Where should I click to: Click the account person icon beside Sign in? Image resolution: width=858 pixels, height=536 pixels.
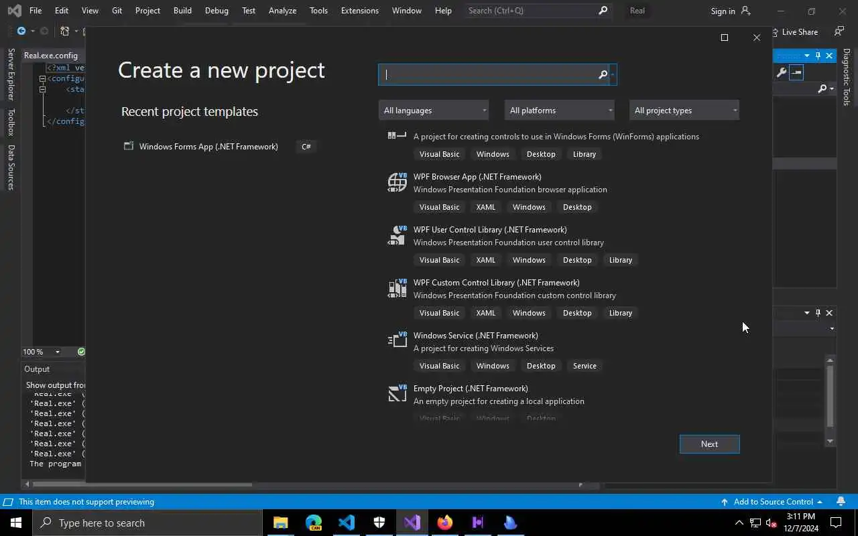pos(746,11)
